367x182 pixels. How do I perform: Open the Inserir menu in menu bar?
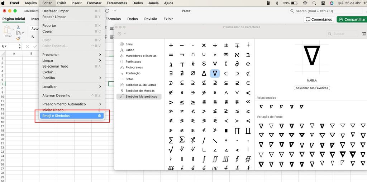(77, 3)
